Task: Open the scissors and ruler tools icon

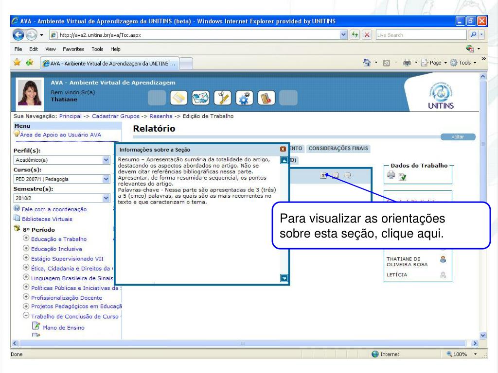Action: (x=222, y=98)
